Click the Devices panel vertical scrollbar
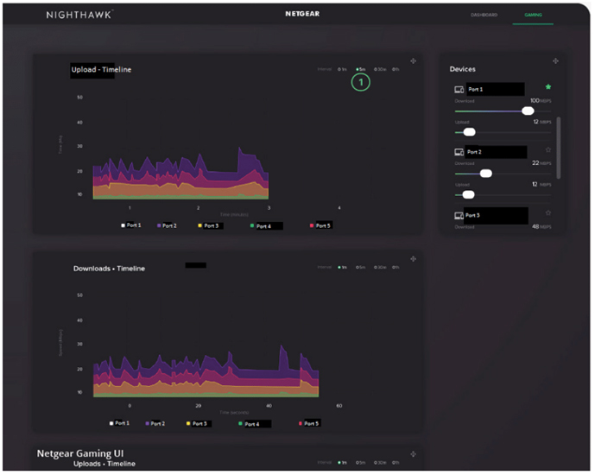Viewport: 595px width, 475px height. tap(559, 148)
